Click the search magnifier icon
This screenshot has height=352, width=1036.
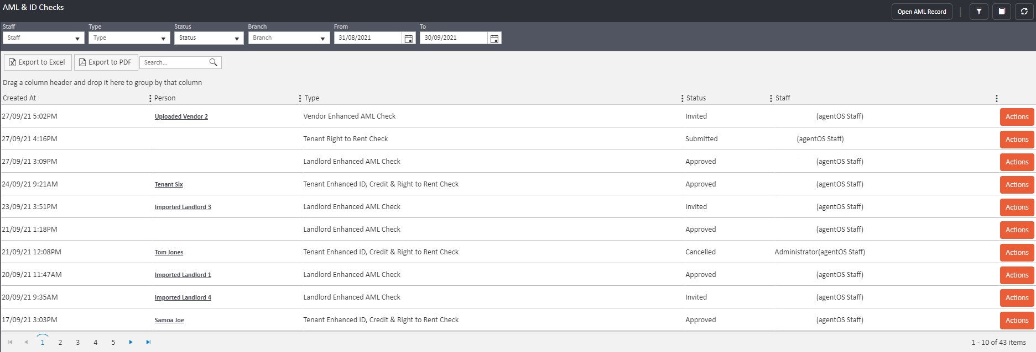pos(213,62)
